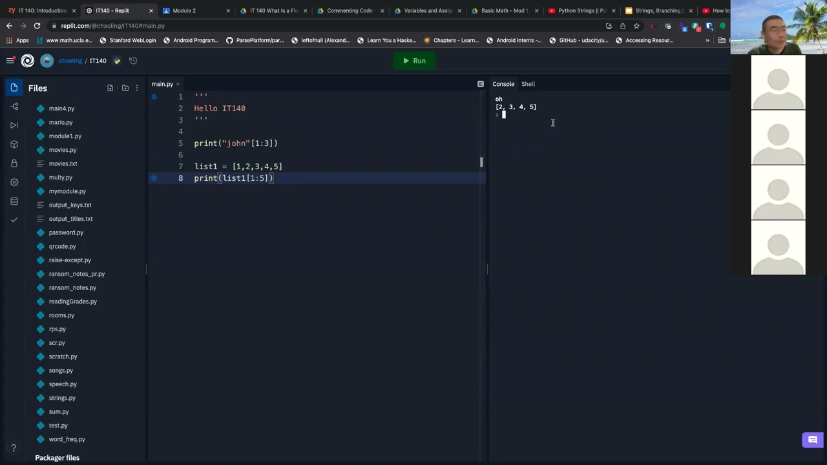
Task: Click the browser back arrow
Action: [x=9, y=26]
